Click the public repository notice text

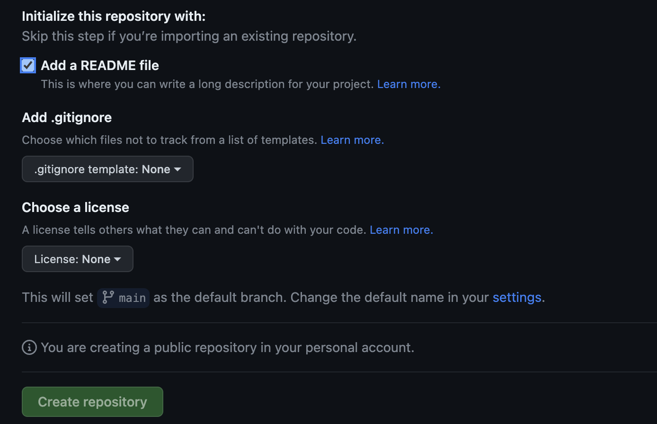[x=227, y=347]
